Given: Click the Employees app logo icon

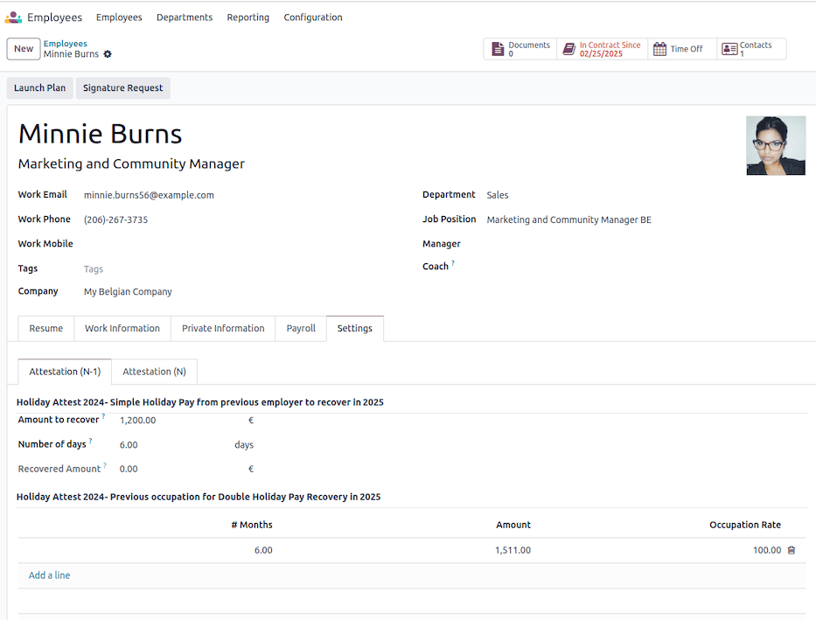Looking at the screenshot, I should coord(13,17).
